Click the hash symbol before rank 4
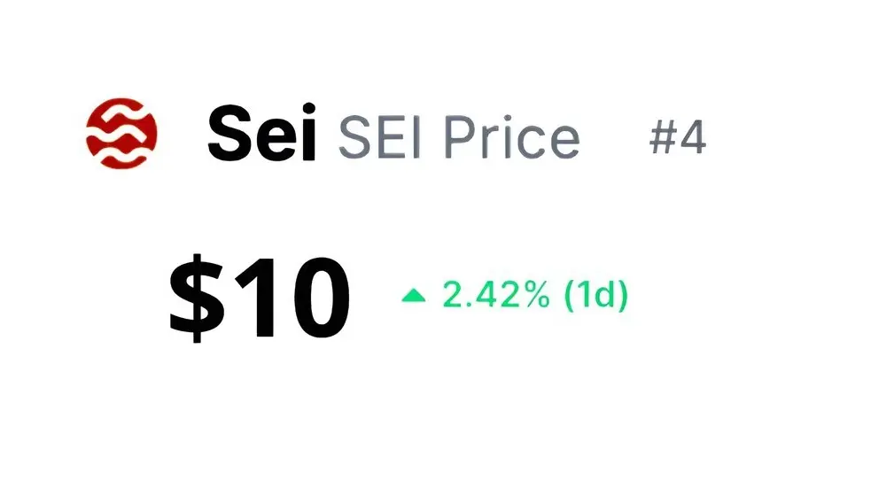 pos(662,137)
